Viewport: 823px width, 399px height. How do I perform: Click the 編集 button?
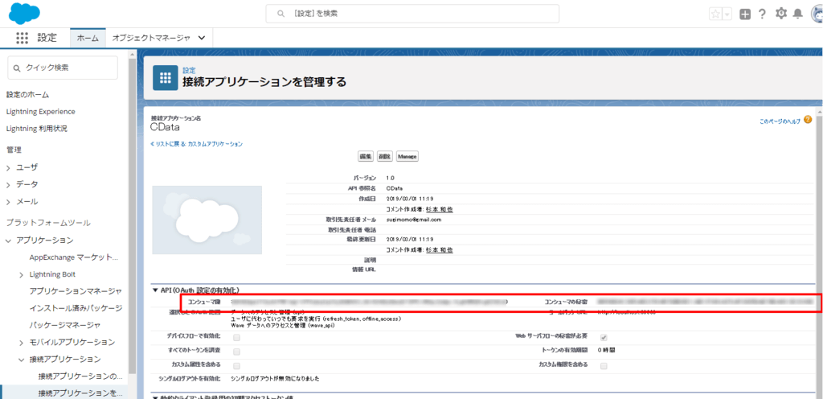366,156
